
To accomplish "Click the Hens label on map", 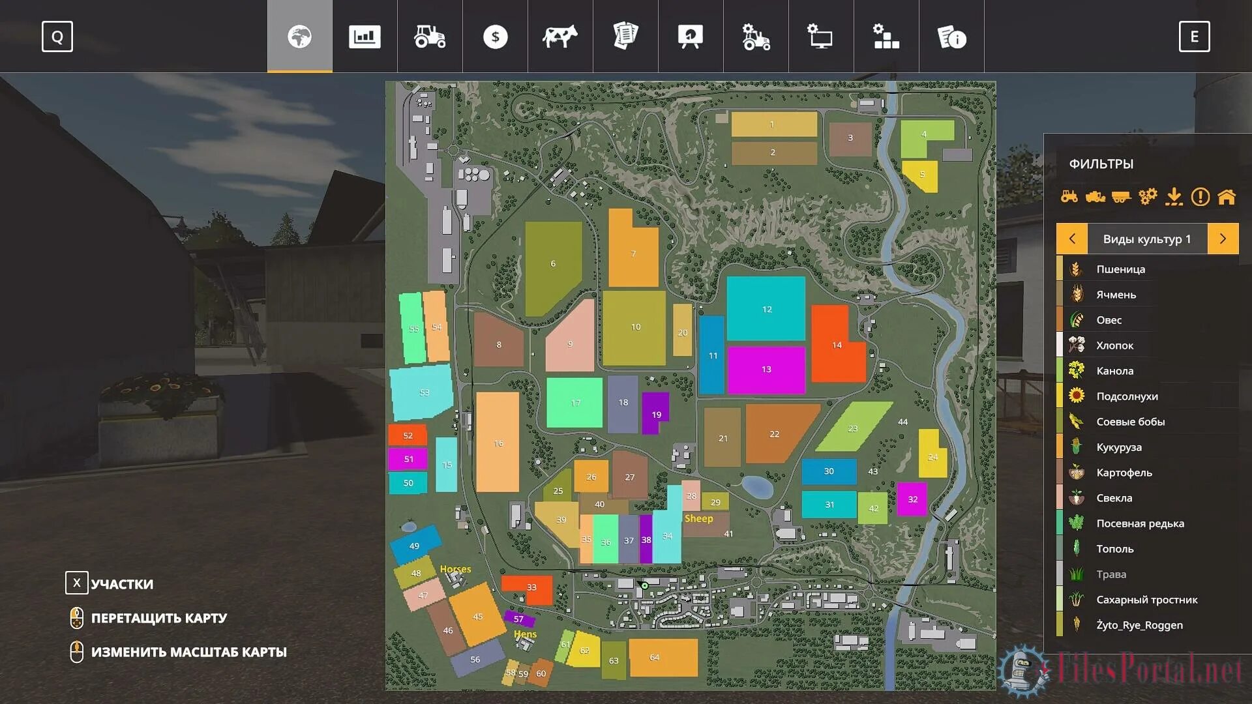I will (525, 634).
